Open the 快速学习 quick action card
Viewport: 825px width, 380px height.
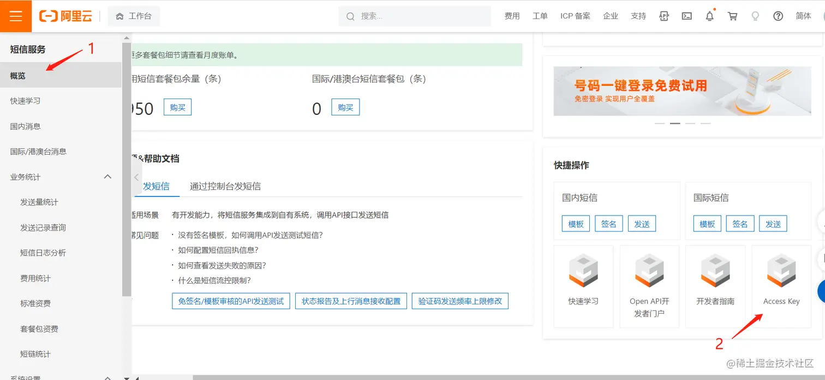point(583,286)
